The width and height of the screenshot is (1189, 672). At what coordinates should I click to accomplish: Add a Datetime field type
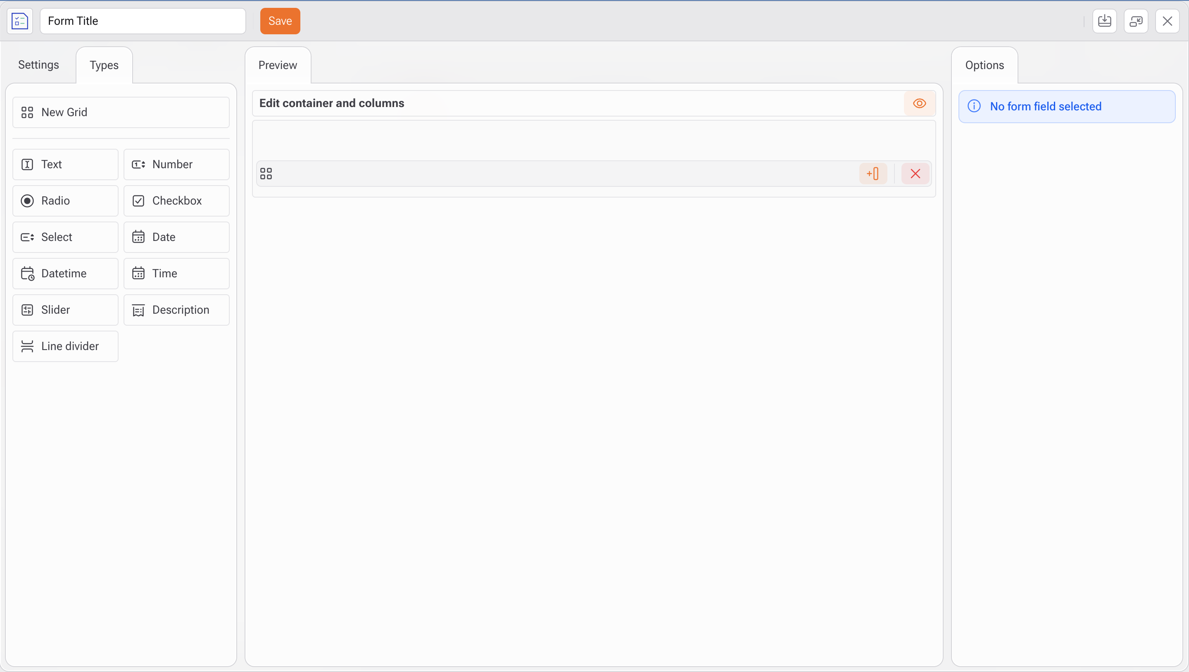66,274
